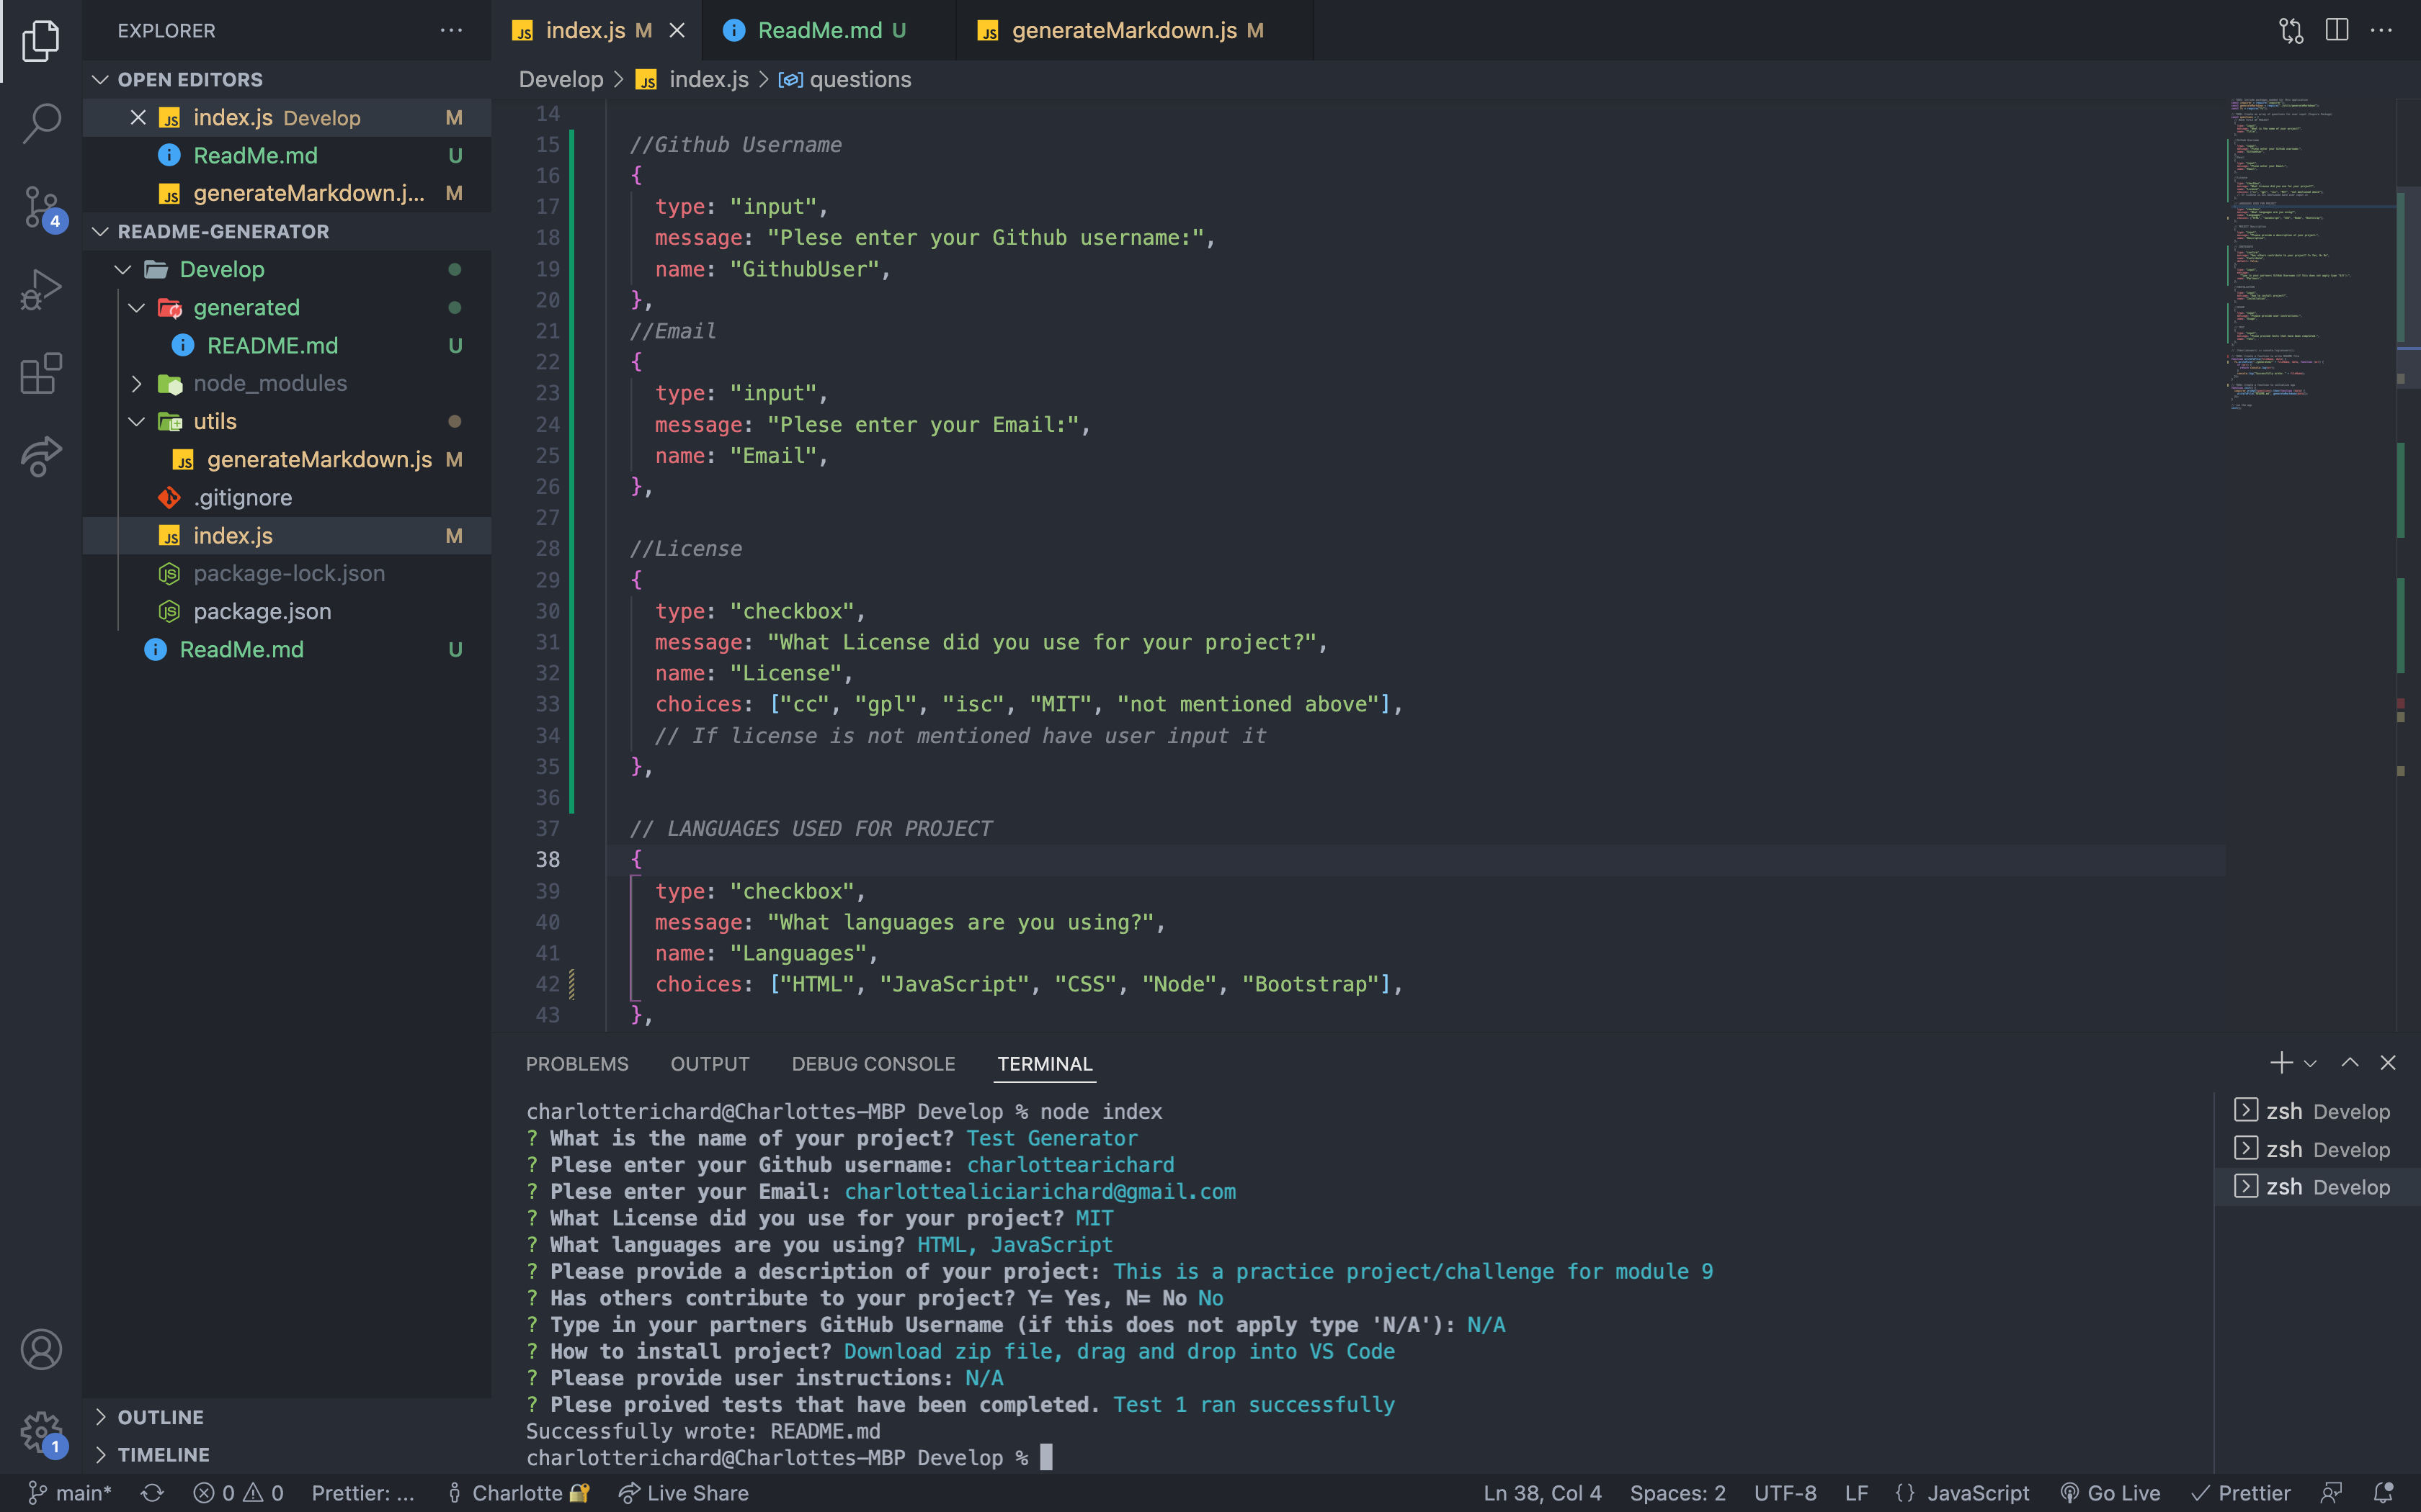Image resolution: width=2421 pixels, height=1512 pixels.
Task: Switch to the ReadMe.md editor tab
Action: click(x=829, y=31)
